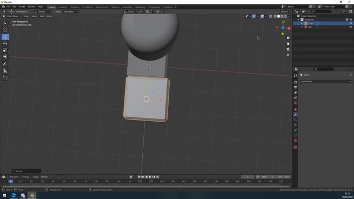Exclude Collection from view layer checkbox
Image resolution: width=354 pixels, height=199 pixels.
click(x=347, y=20)
